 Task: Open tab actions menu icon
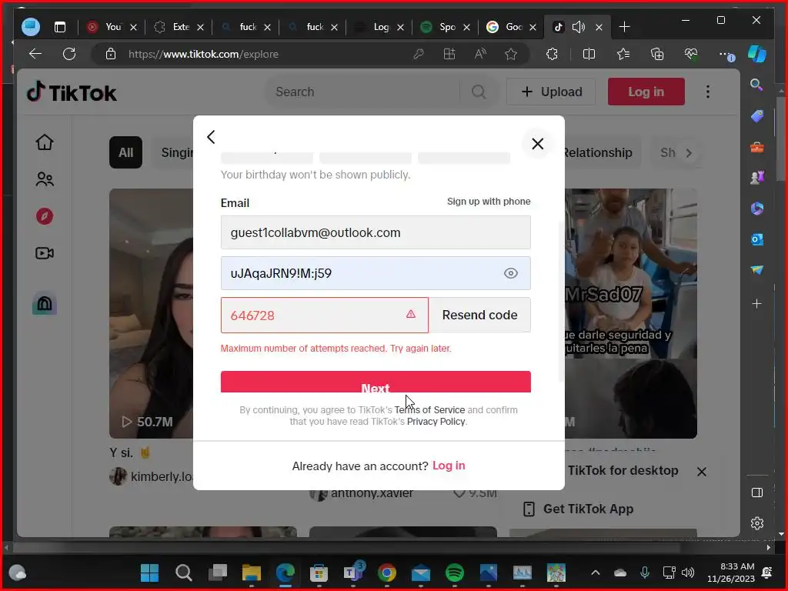click(x=60, y=27)
